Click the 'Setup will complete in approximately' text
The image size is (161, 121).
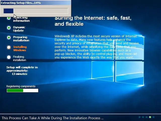22,69
